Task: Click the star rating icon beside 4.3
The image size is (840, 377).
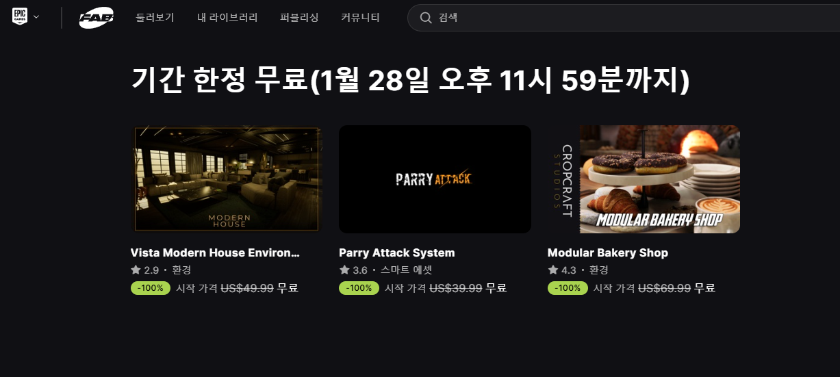Action: pos(553,270)
